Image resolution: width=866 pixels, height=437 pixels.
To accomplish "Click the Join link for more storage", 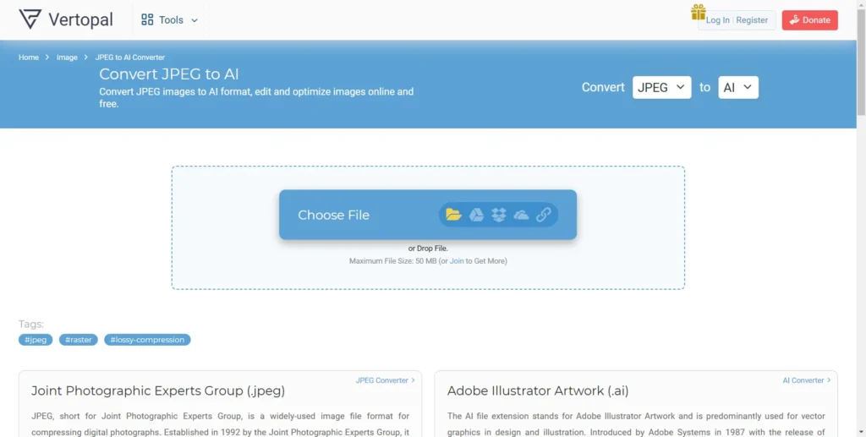I will (x=457, y=261).
